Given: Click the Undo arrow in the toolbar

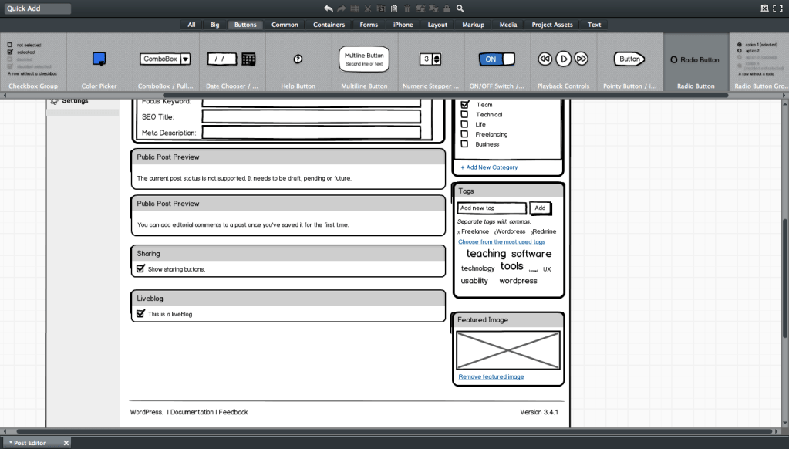Looking at the screenshot, I should click(x=328, y=8).
